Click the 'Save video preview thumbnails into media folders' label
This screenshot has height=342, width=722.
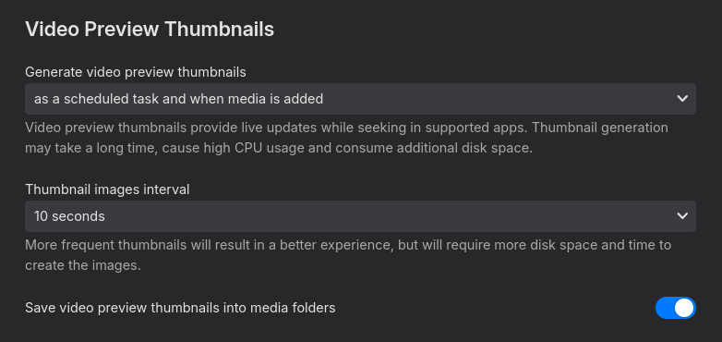(x=180, y=308)
